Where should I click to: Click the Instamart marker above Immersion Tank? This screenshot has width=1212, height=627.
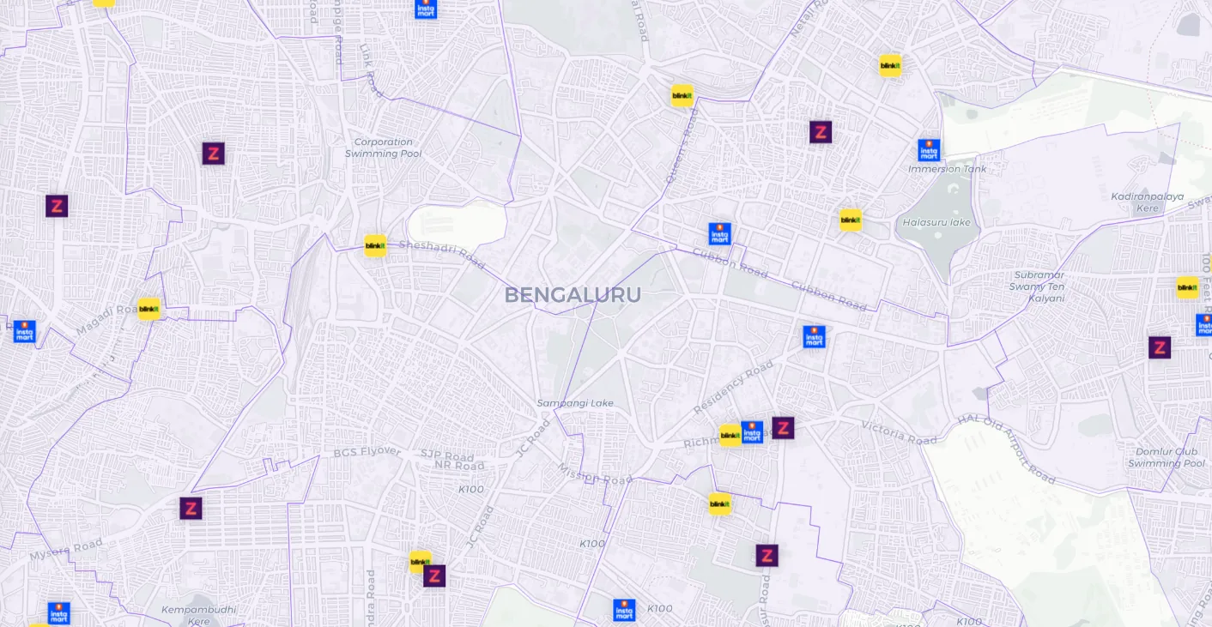coord(929,150)
